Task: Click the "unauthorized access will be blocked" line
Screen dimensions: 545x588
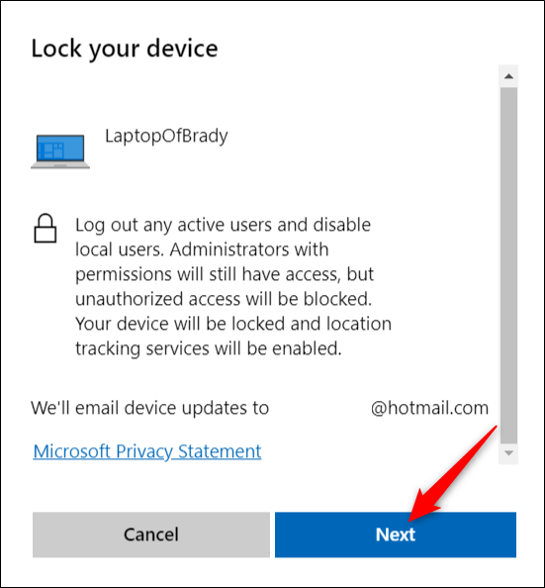Action: pyautogui.click(x=224, y=299)
